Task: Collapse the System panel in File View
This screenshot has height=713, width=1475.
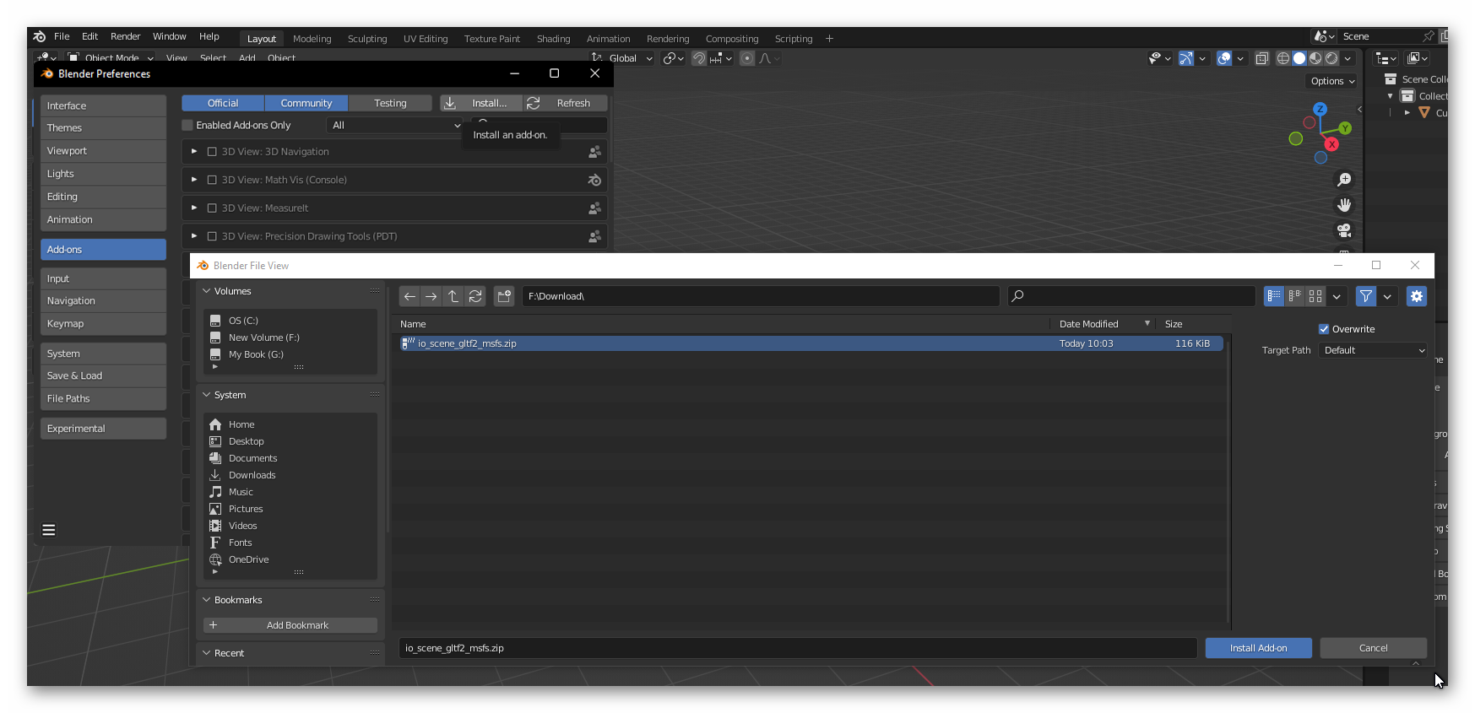Action: [206, 395]
